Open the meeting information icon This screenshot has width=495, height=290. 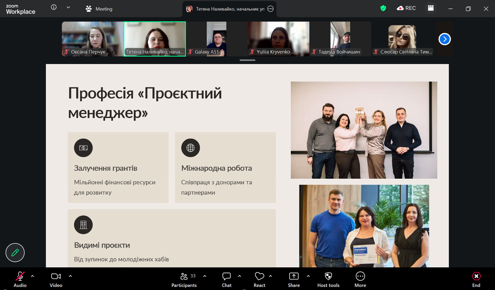(x=54, y=7)
